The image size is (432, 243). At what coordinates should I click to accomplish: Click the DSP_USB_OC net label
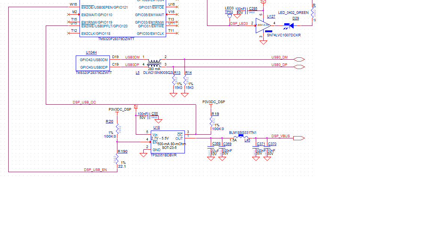84,102
